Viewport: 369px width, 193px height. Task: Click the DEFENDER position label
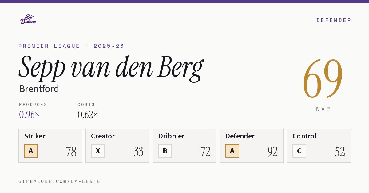(334, 20)
